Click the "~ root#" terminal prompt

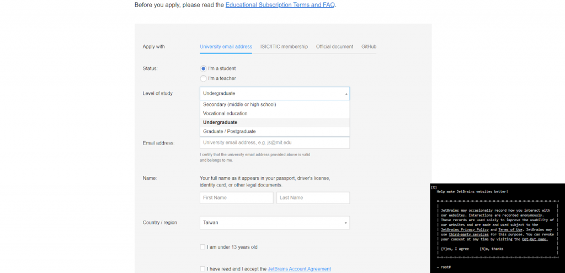tap(444, 267)
